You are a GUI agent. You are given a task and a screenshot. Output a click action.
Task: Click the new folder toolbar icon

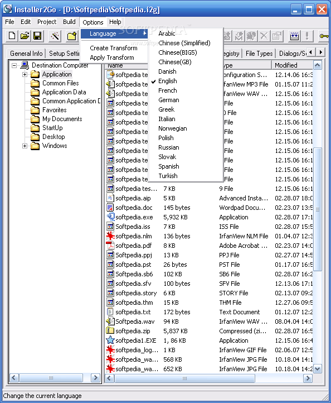pos(72,36)
